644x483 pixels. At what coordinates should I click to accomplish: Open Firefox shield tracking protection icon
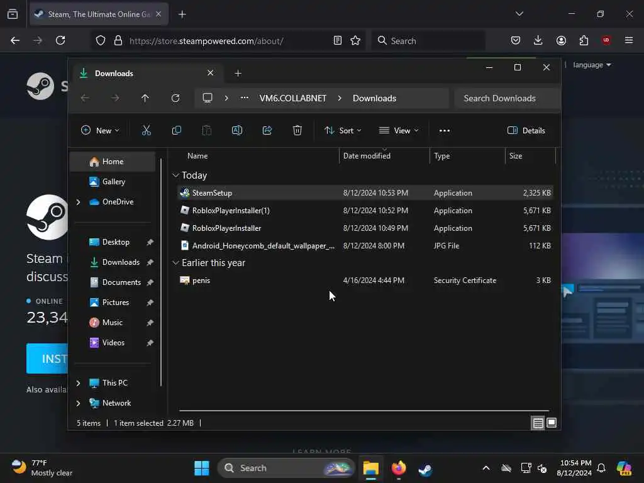point(101,40)
